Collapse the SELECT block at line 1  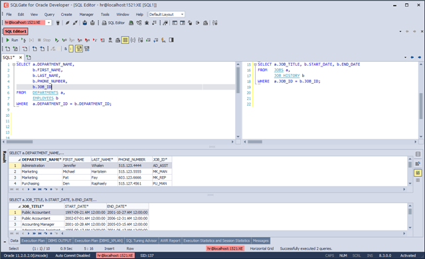click(14, 64)
